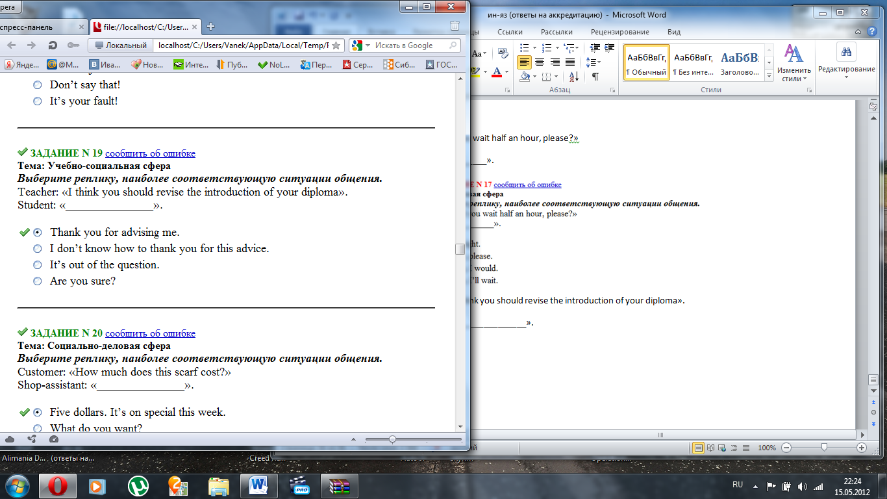This screenshot has height=499, width=887.
Task: Switch to print layout view in Word
Action: [x=699, y=448]
